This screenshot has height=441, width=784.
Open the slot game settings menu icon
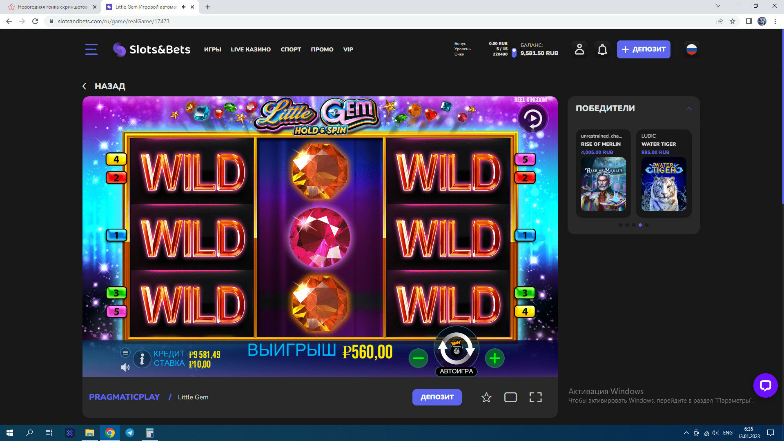click(125, 352)
